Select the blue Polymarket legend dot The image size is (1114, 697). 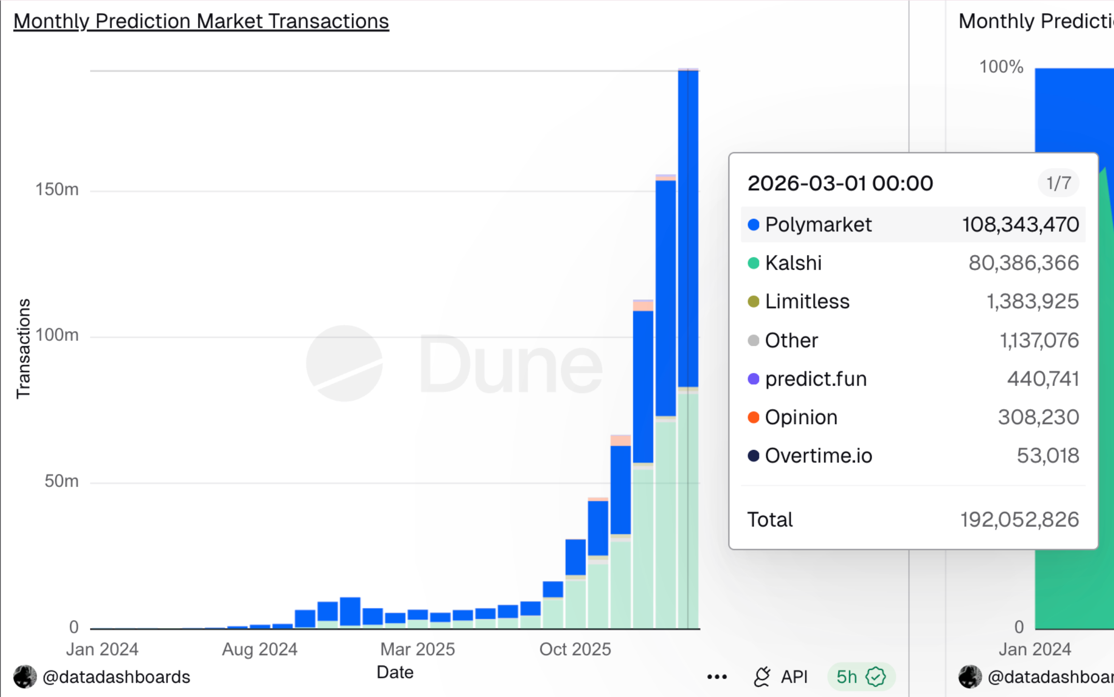tap(754, 225)
